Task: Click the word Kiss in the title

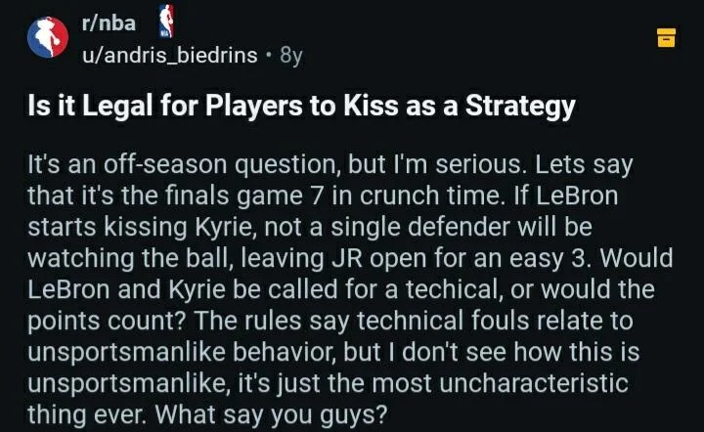Action: point(371,106)
